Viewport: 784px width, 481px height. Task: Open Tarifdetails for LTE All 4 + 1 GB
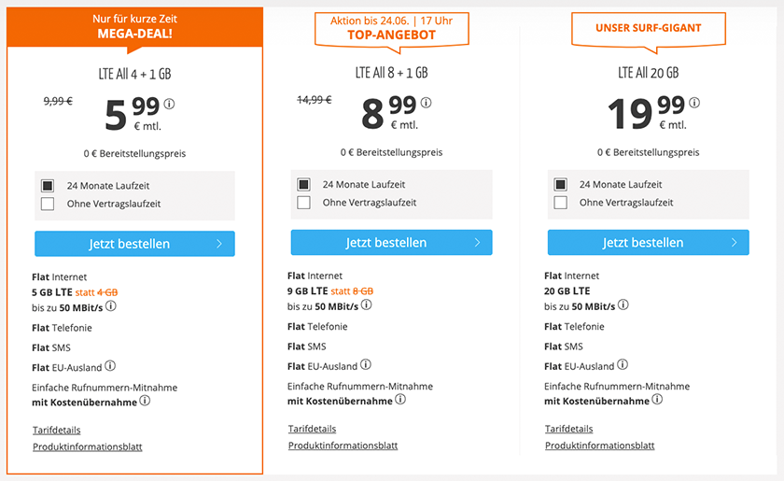(x=56, y=431)
